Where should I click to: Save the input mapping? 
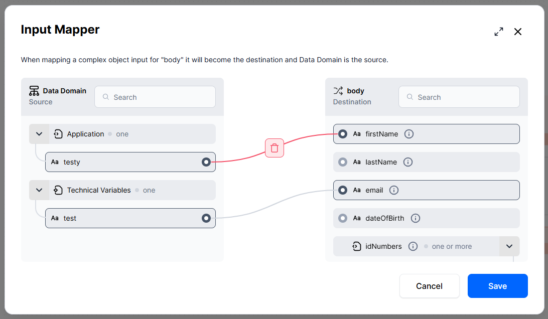(x=498, y=286)
